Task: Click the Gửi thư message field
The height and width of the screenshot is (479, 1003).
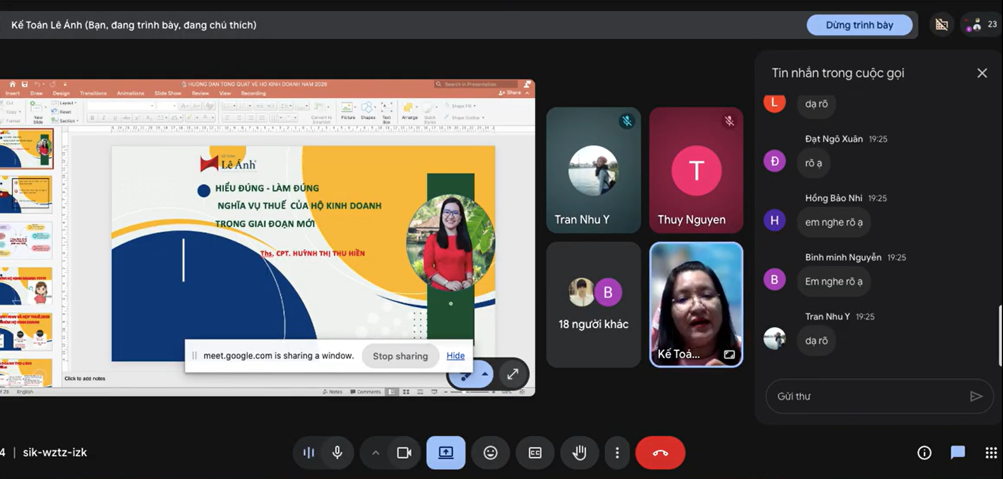Action: (x=868, y=396)
